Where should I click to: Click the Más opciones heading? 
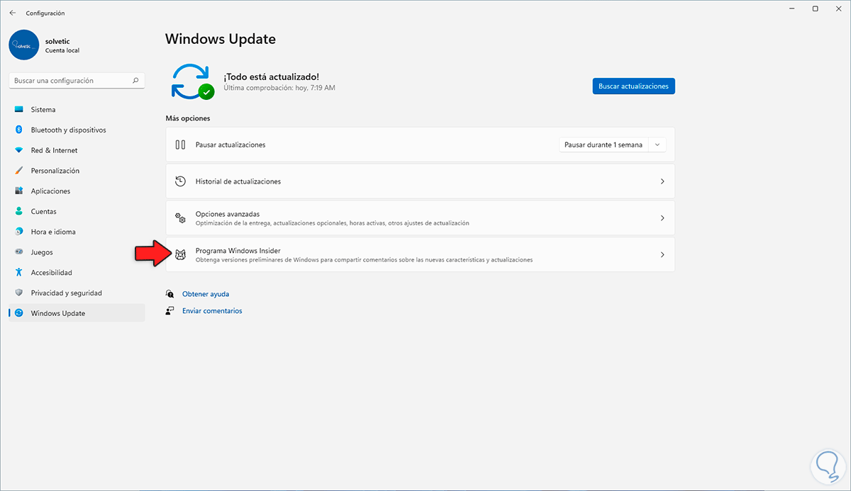point(188,118)
